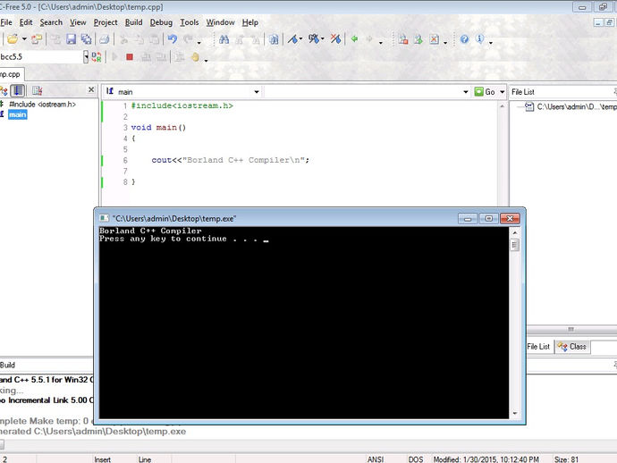The height and width of the screenshot is (463, 617).
Task: Click the code editor scrollbar up arrow
Action: coord(503,106)
